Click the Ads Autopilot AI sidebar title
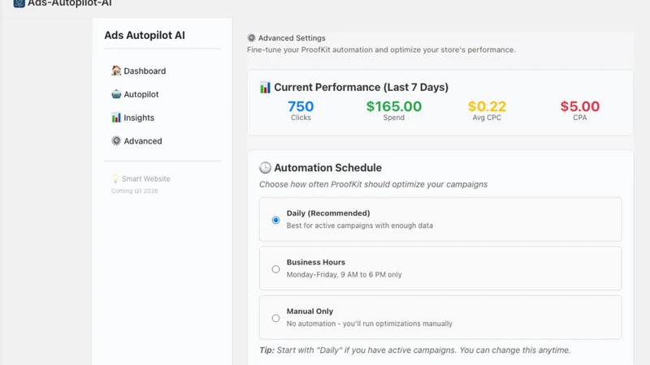 pos(145,35)
